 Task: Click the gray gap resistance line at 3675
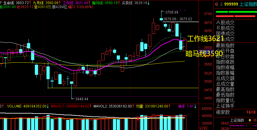click(181, 22)
